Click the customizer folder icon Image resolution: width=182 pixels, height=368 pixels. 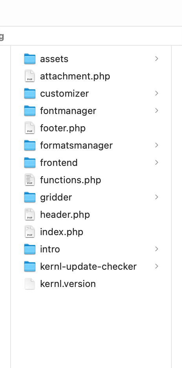tap(30, 94)
